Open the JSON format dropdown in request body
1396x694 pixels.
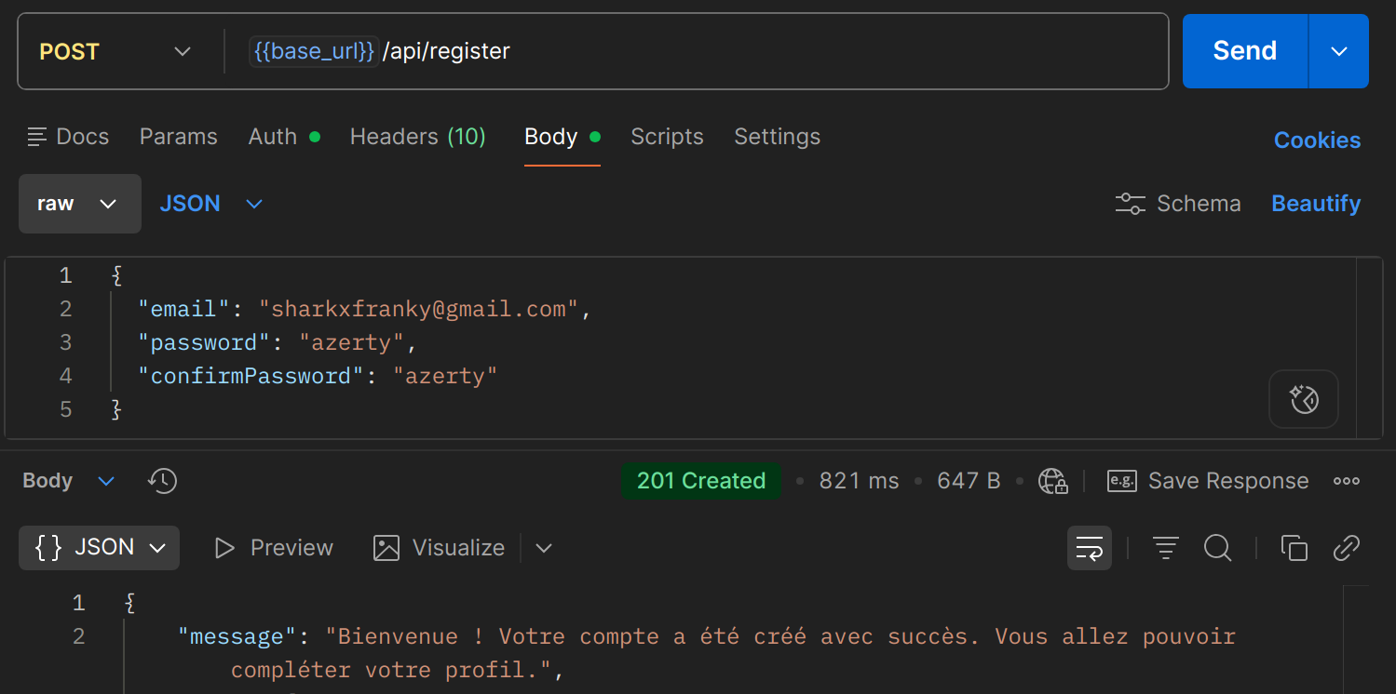pos(211,204)
